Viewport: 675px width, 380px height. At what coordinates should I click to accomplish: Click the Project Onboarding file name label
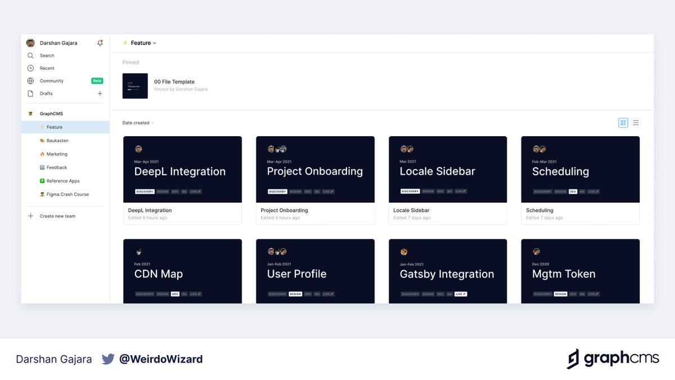[285, 211]
